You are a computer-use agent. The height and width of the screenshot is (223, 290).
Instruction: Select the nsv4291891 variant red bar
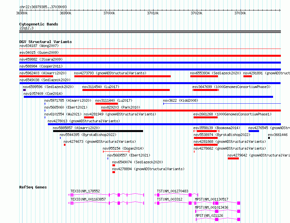247,76
